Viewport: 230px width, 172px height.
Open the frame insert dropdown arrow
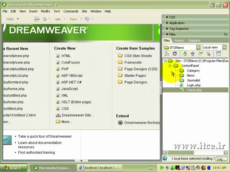(x=81, y=19)
